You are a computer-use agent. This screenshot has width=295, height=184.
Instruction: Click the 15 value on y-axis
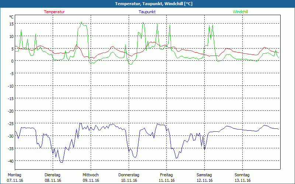11,24
